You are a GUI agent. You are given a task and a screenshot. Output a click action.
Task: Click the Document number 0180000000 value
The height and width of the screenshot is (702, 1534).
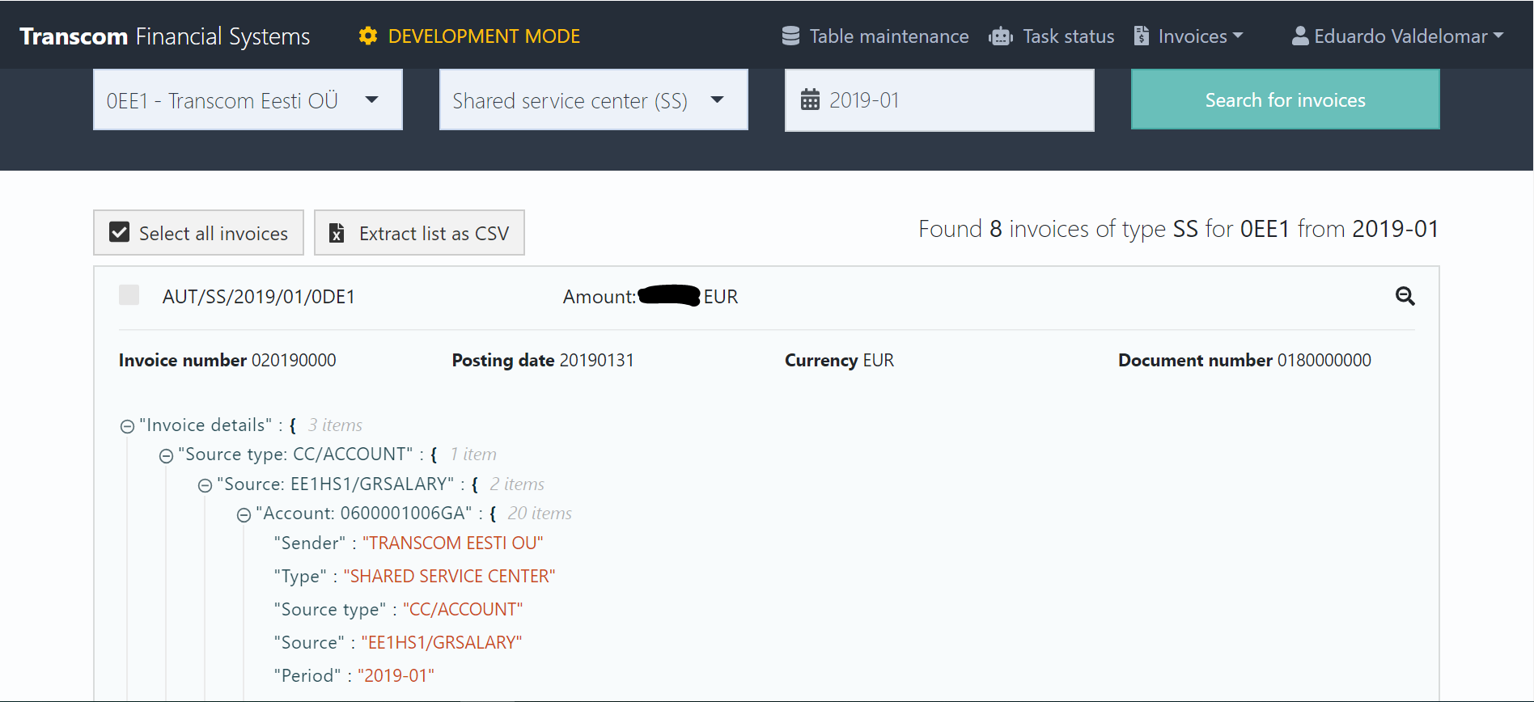click(1324, 360)
